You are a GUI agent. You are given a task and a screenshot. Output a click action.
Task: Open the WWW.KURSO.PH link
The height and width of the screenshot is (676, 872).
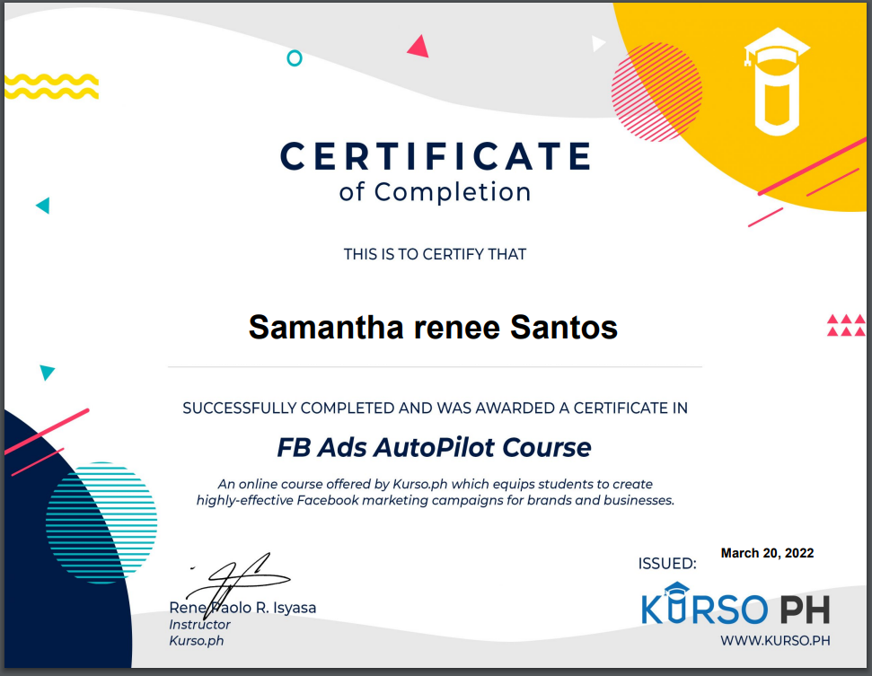pyautogui.click(x=775, y=640)
